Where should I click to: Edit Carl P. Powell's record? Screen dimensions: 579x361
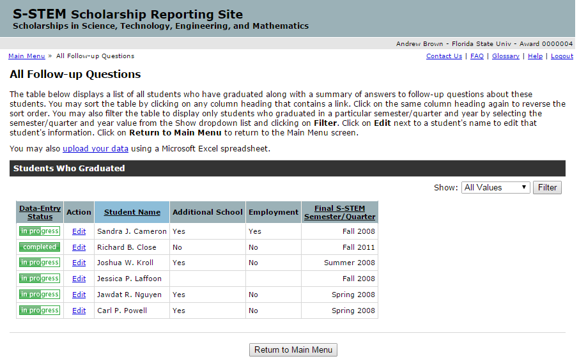79,311
